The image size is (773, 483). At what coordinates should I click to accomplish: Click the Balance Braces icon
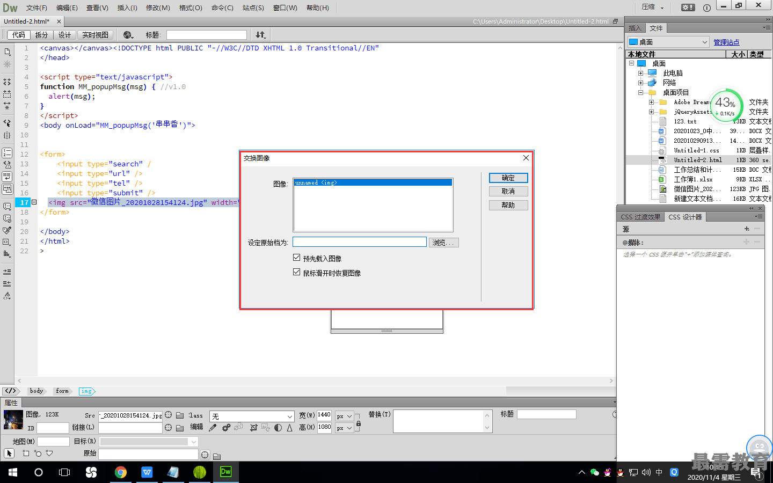pyautogui.click(x=7, y=135)
